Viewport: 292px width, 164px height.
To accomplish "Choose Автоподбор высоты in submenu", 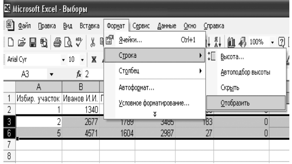I will [246, 72].
